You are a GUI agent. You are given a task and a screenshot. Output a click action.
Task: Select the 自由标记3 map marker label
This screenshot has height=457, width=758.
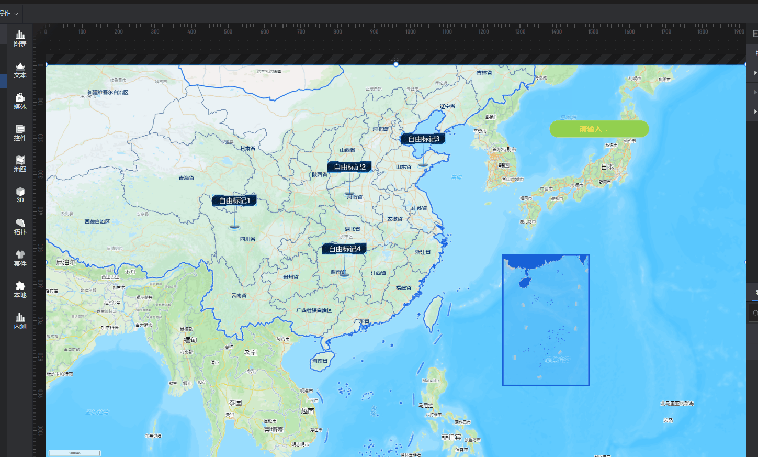pos(423,139)
